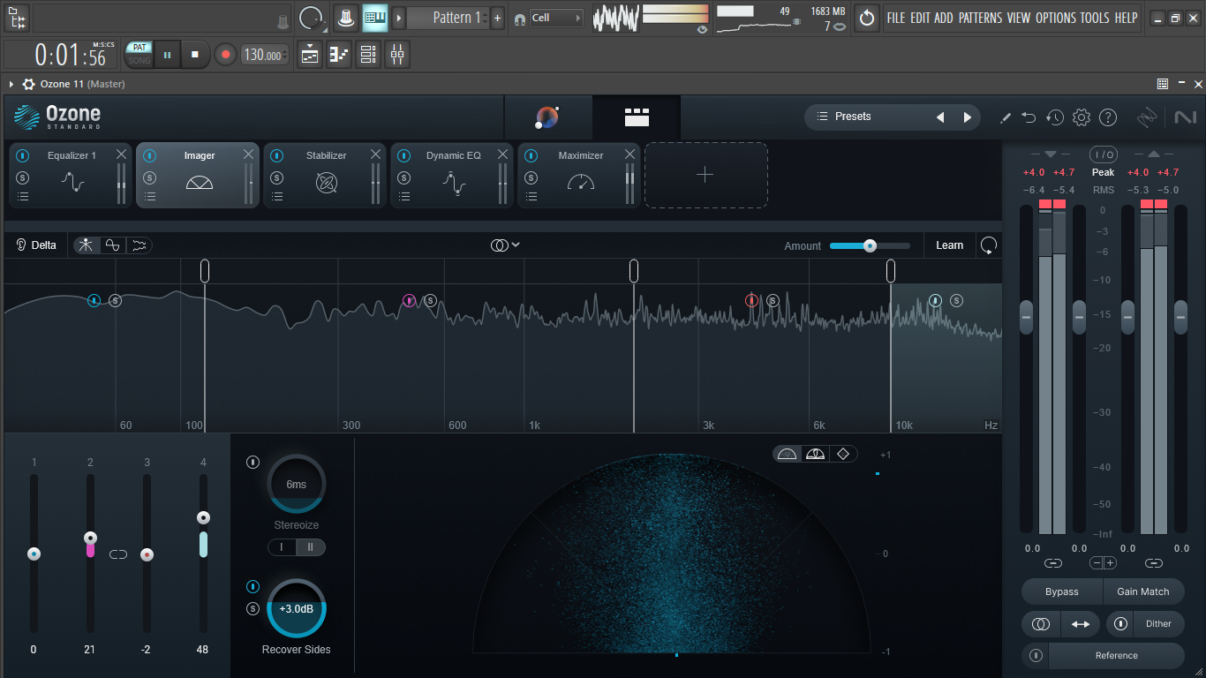Click the undo history clock icon

1055,117
